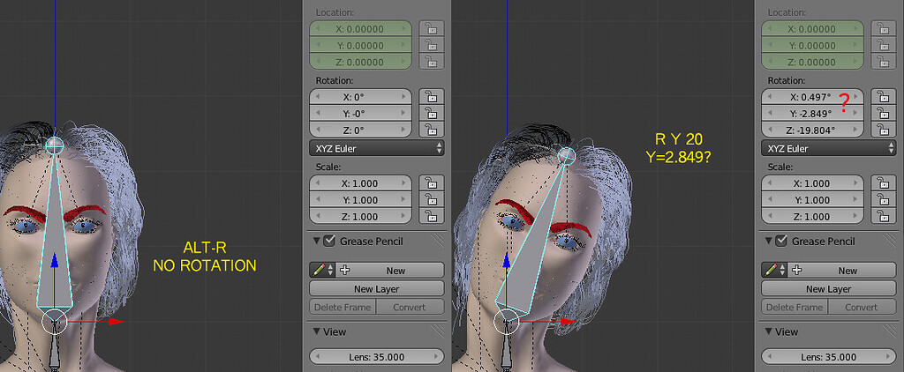The height and width of the screenshot is (372, 904).
Task: Lock the rotation Z: 0° padlock icon
Action: pos(431,130)
